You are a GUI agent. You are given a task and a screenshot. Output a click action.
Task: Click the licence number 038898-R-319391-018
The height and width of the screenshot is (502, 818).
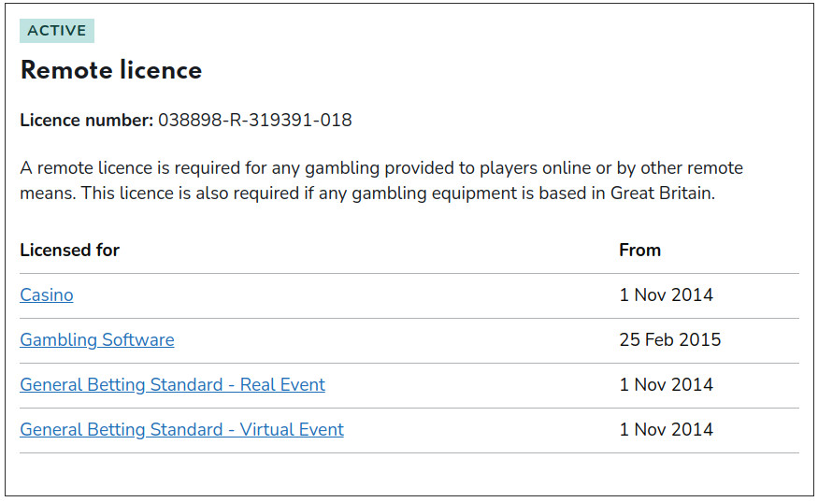click(255, 121)
